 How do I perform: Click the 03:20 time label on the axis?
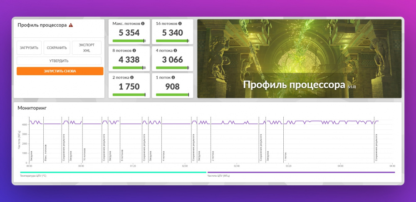pyautogui.click(x=289, y=166)
